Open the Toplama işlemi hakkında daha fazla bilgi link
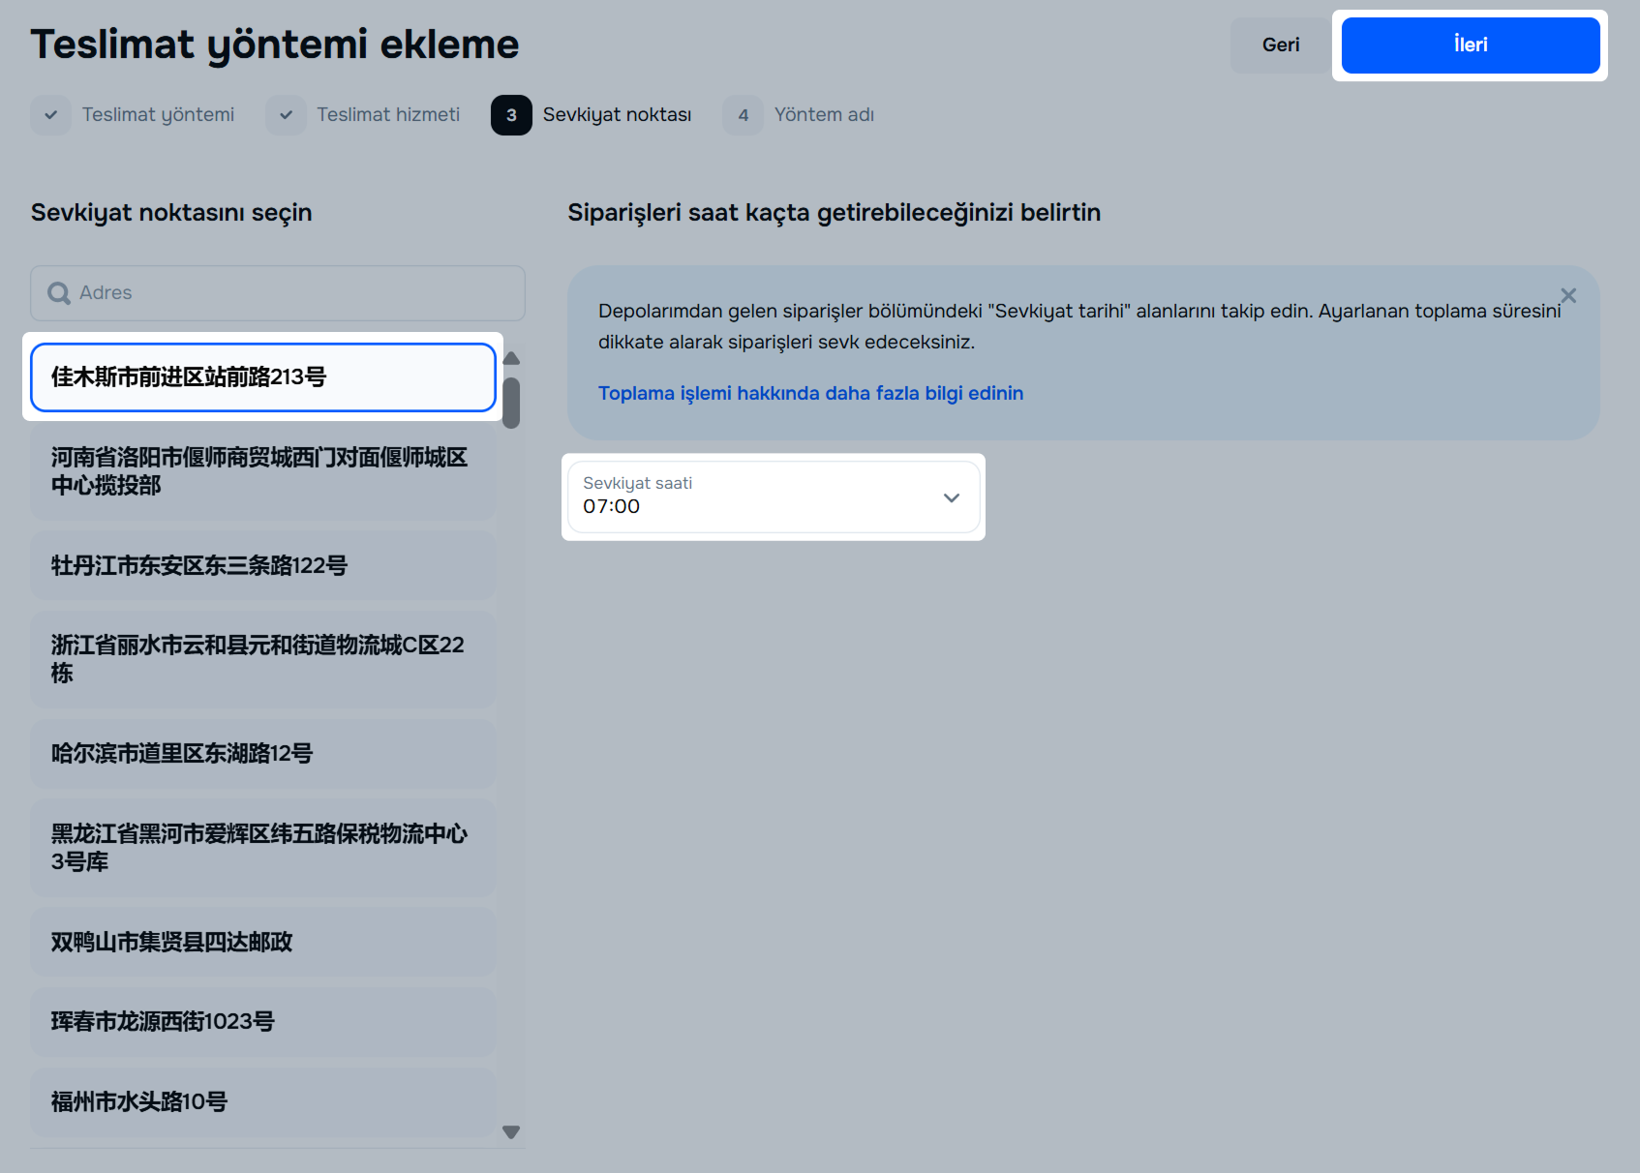 coord(810,393)
